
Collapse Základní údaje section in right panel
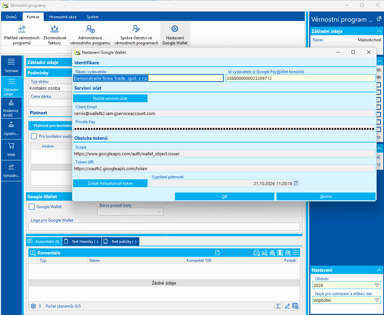[x=379, y=31]
